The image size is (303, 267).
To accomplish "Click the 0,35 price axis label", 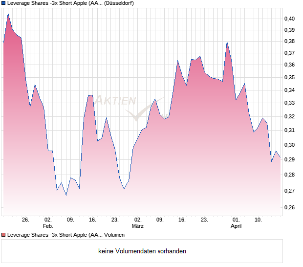I will 289,77.
